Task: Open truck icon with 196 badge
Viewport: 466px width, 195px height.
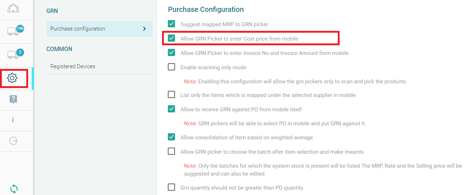Action: [x=13, y=32]
